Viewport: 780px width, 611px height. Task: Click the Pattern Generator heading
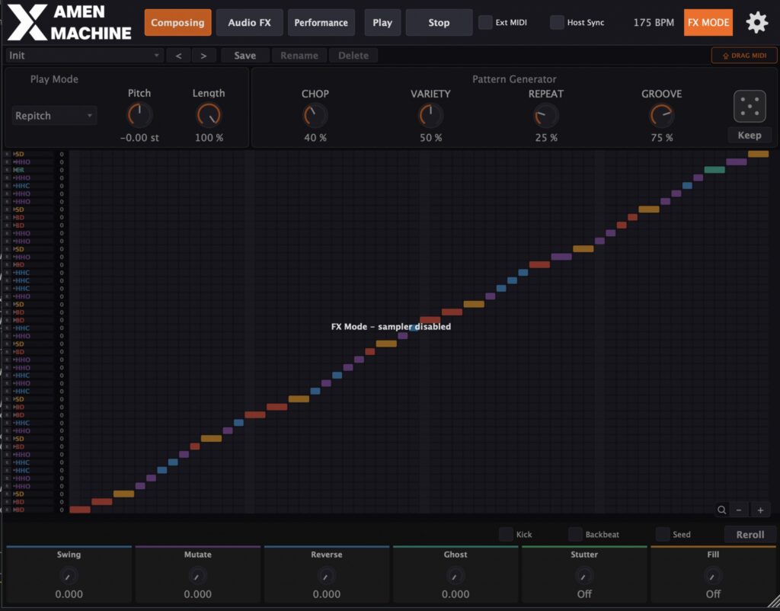pos(514,79)
